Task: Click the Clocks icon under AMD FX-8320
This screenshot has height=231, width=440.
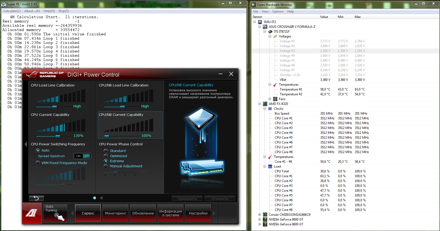Action: tap(270, 109)
